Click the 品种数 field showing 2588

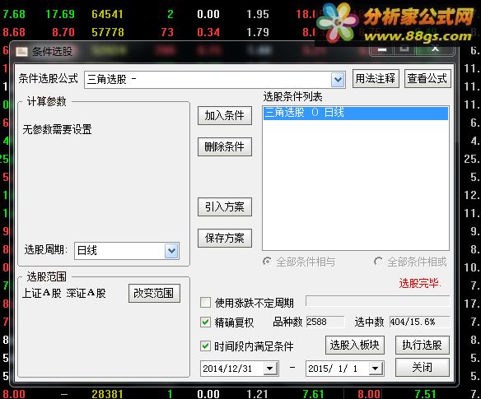[325, 322]
